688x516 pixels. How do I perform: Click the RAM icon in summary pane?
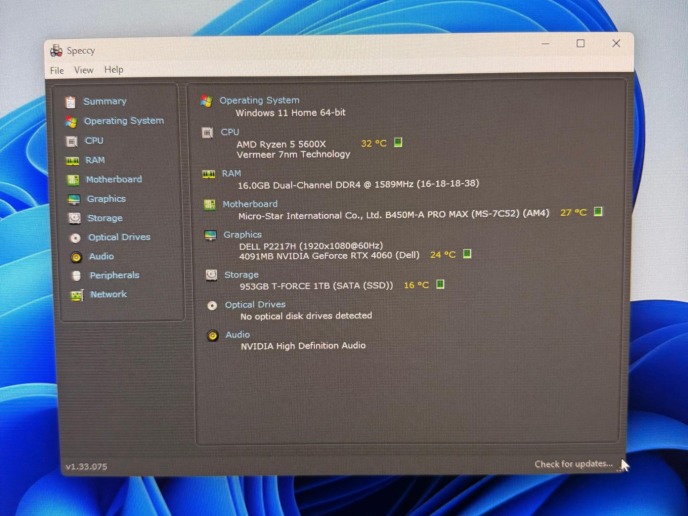[209, 175]
